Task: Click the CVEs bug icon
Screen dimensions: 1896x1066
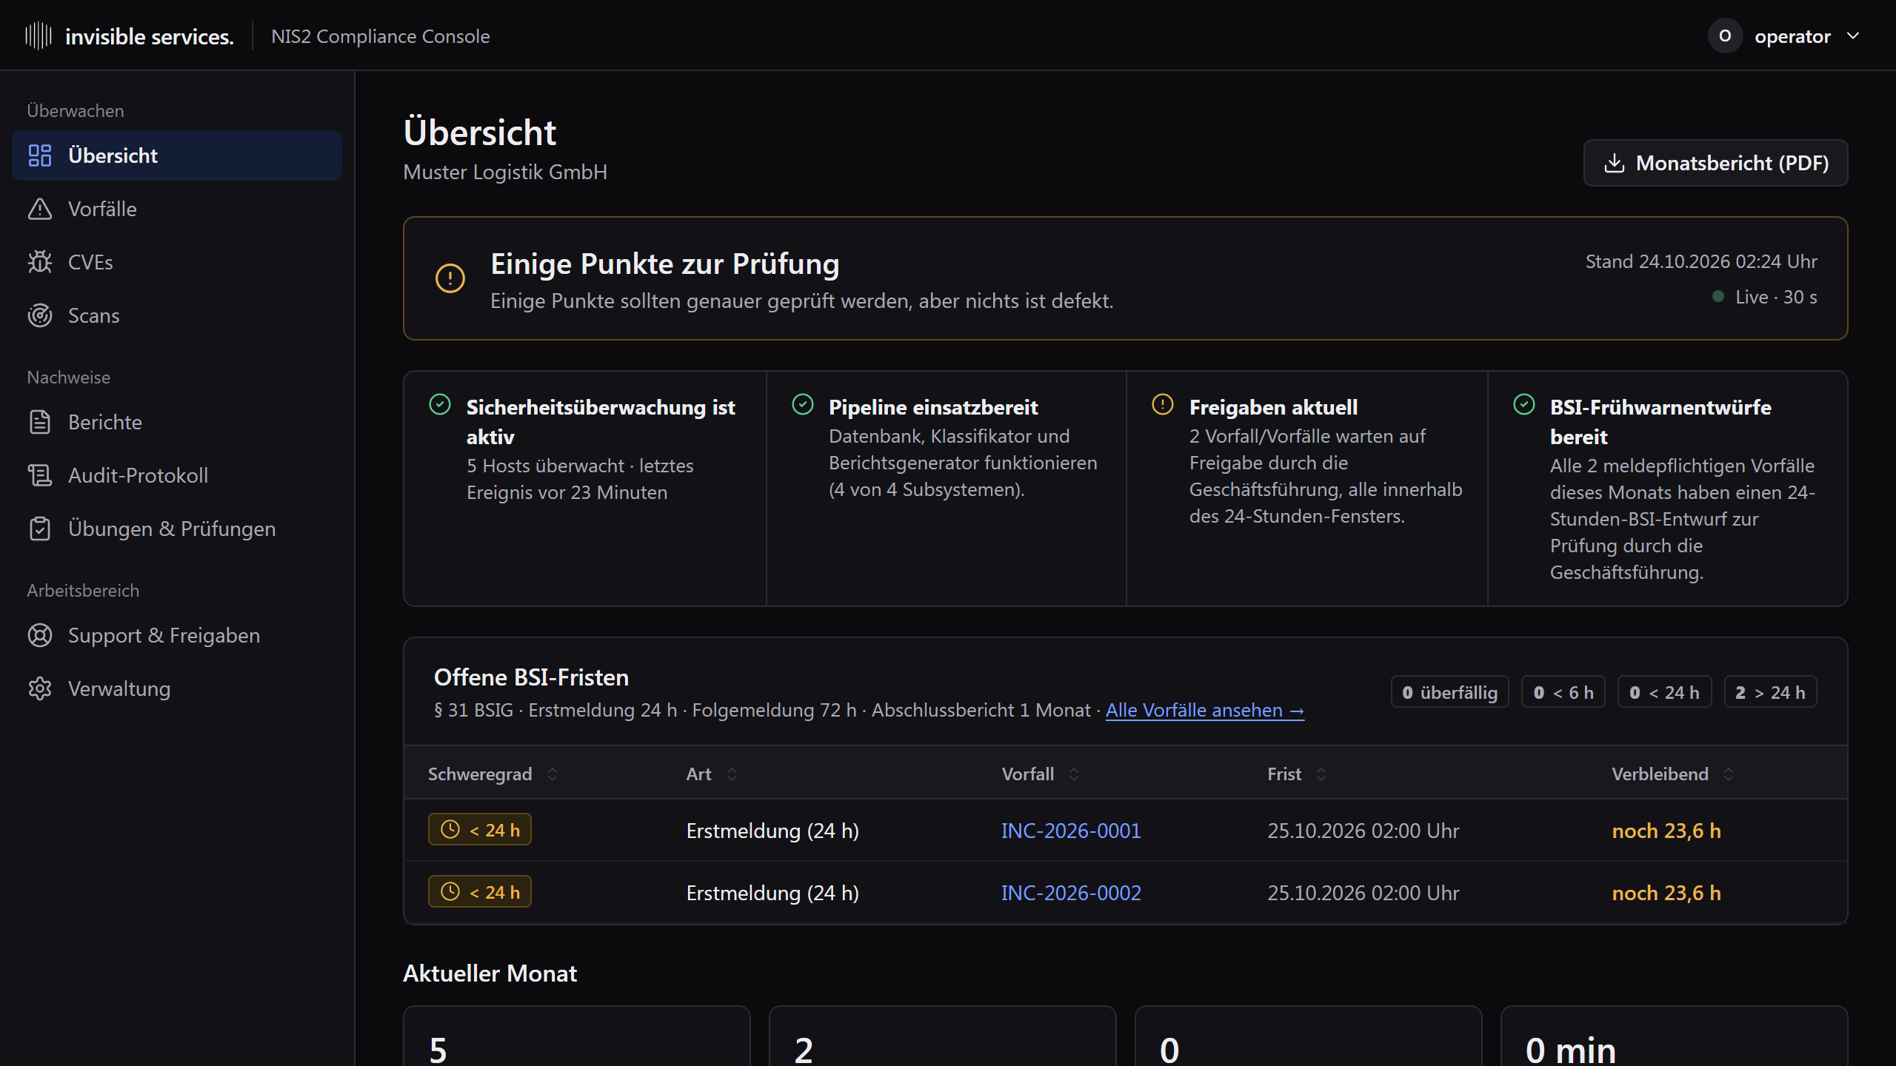Action: pos(40,262)
